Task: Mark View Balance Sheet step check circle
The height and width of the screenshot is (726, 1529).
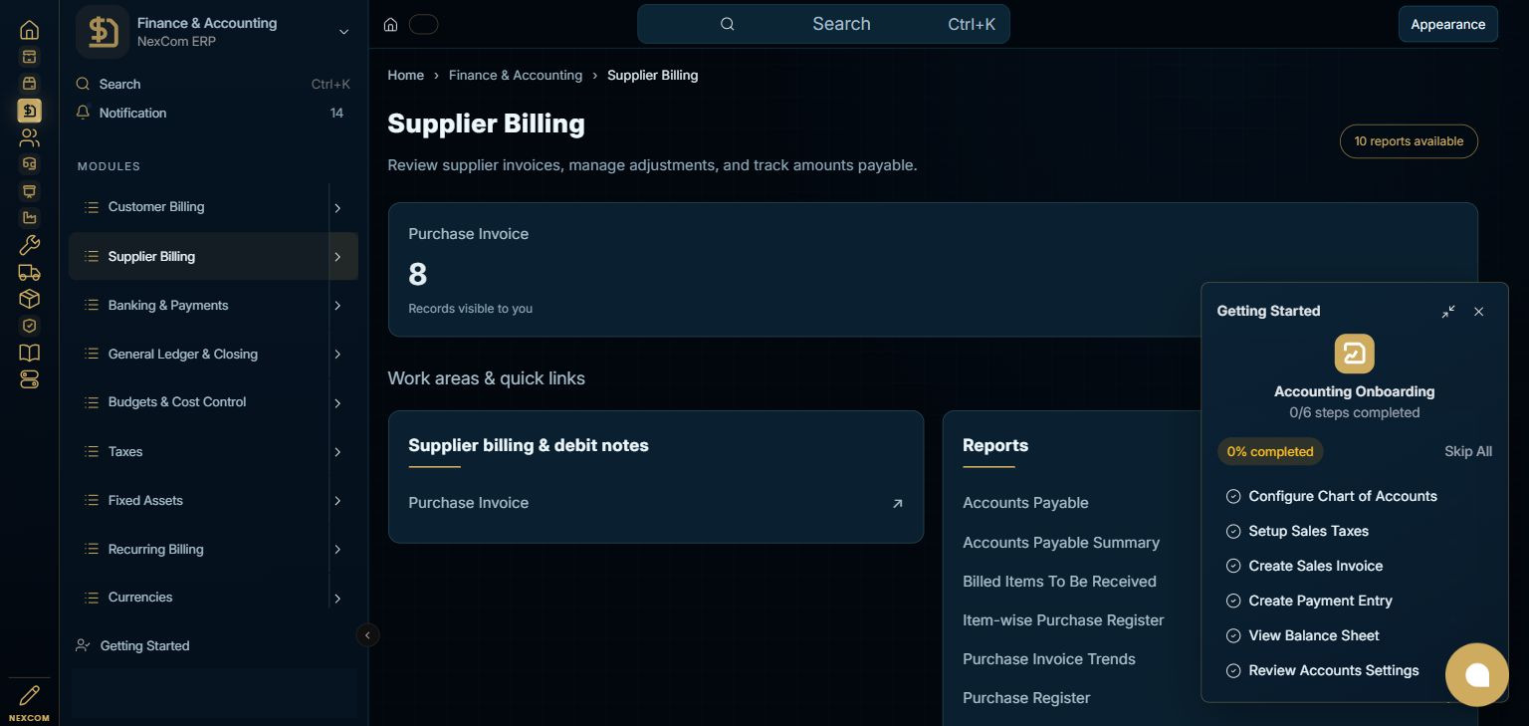Action: [1233, 635]
